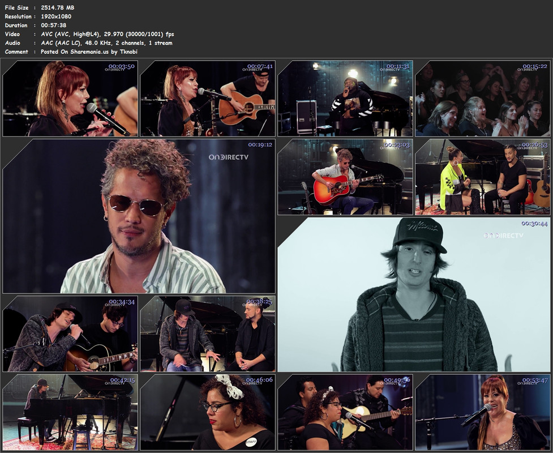Click the Comment label
Screen dimensions: 553x453
(x=16, y=52)
